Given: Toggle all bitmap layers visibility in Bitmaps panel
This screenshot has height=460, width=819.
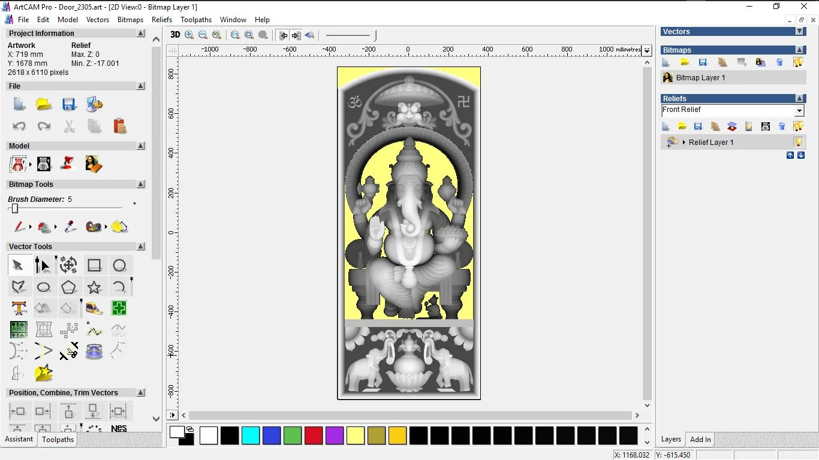Looking at the screenshot, I should 798,62.
